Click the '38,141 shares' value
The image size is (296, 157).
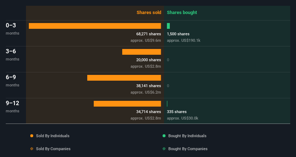(x=149, y=86)
